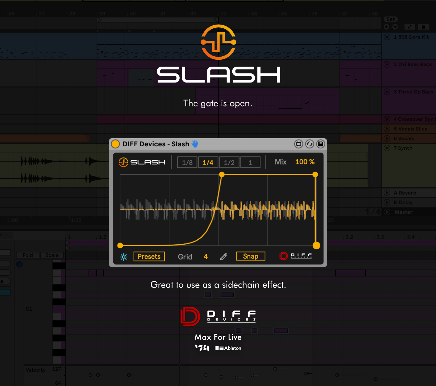Expand the Master track
The image size is (436, 386).
[x=387, y=212]
